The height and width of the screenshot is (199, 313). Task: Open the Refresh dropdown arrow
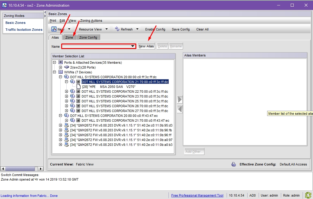point(137,29)
